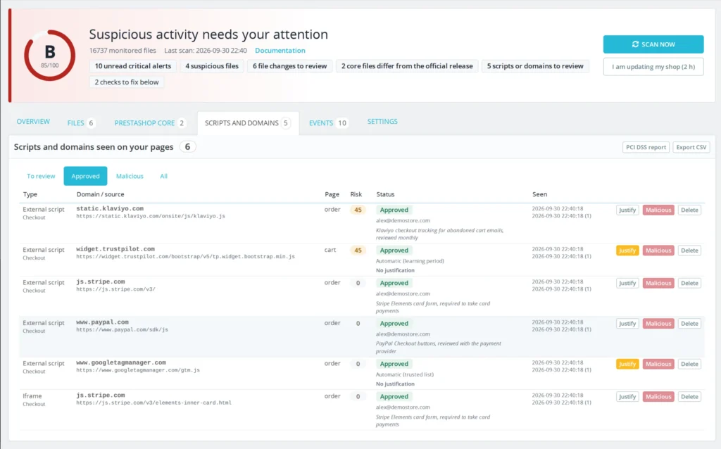The width and height of the screenshot is (721, 449).
Task: Select '10 unread critical alerts' badge
Action: click(133, 66)
